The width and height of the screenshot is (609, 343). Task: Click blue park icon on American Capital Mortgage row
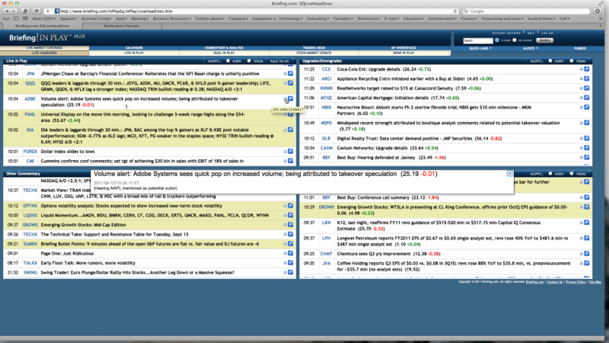pyautogui.click(x=587, y=98)
